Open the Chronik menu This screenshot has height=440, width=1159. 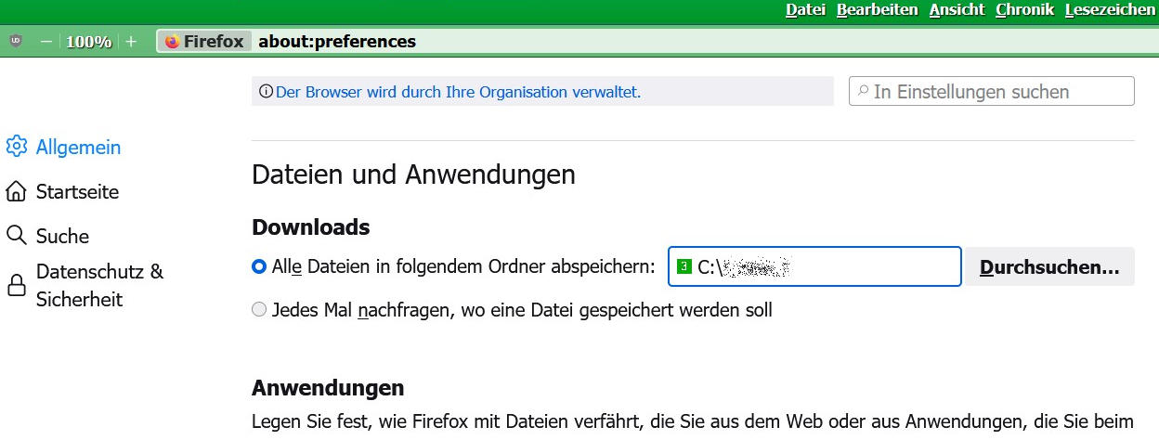1024,10
